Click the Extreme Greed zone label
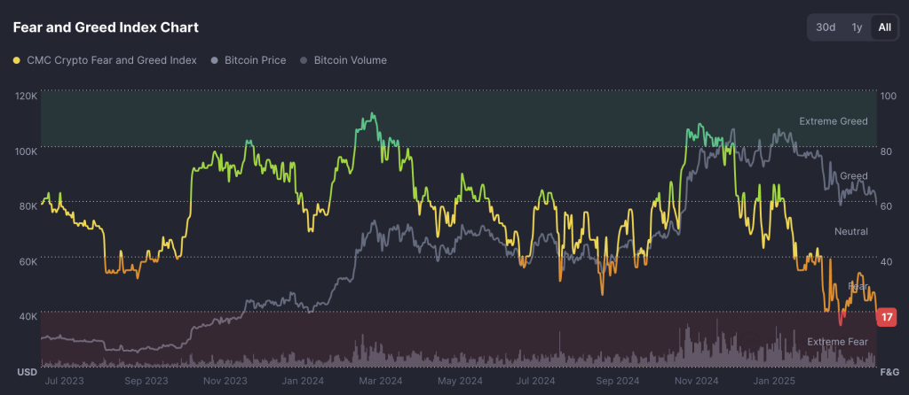This screenshot has height=395, width=909. (833, 120)
